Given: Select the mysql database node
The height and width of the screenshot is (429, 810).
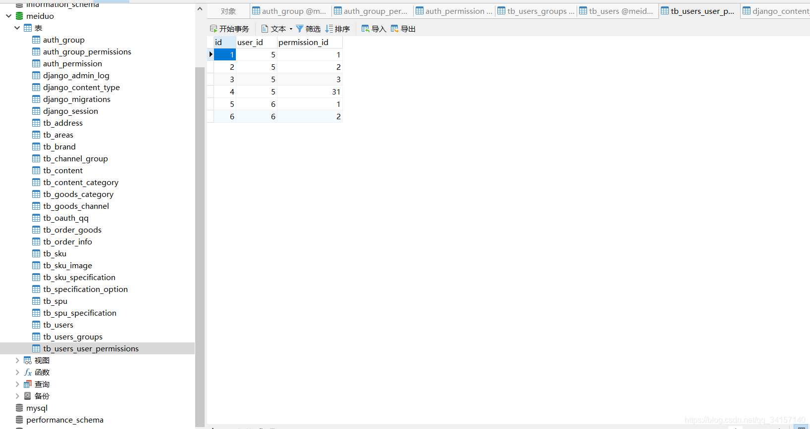Looking at the screenshot, I should [37, 408].
